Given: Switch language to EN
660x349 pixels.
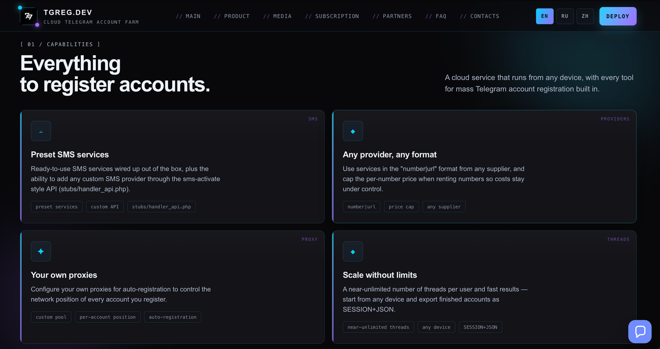Looking at the screenshot, I should 545,16.
